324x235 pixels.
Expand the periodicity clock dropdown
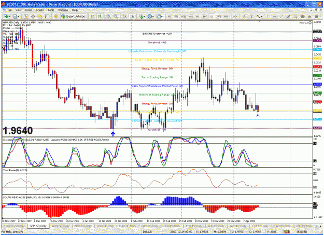(x=153, y=17)
